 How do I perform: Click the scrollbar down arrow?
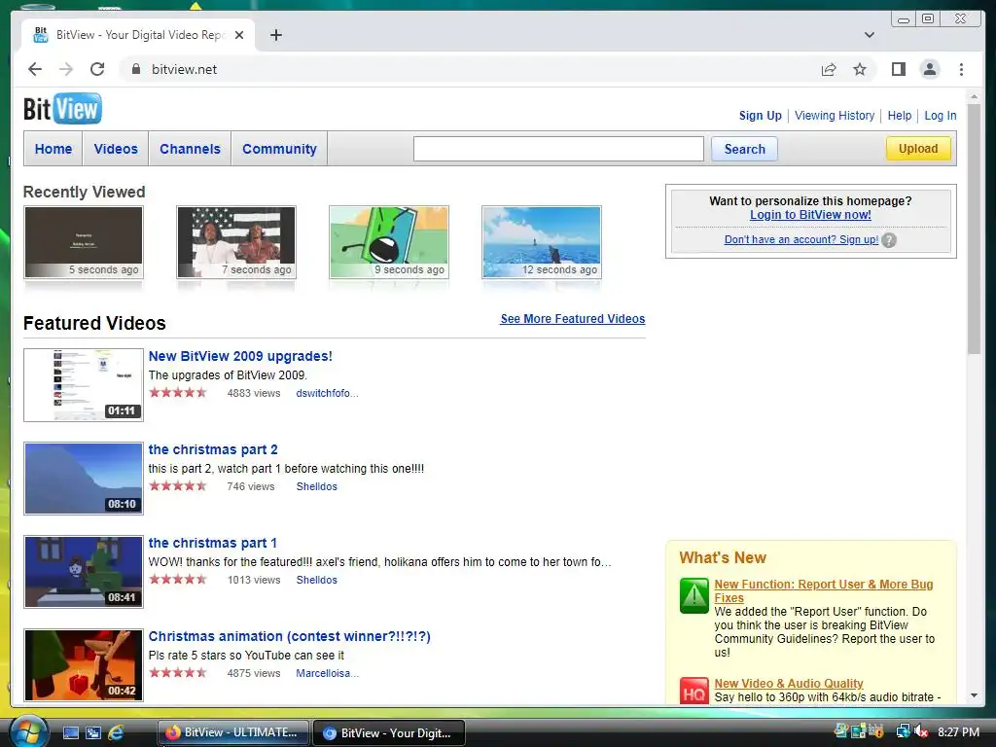pos(974,696)
